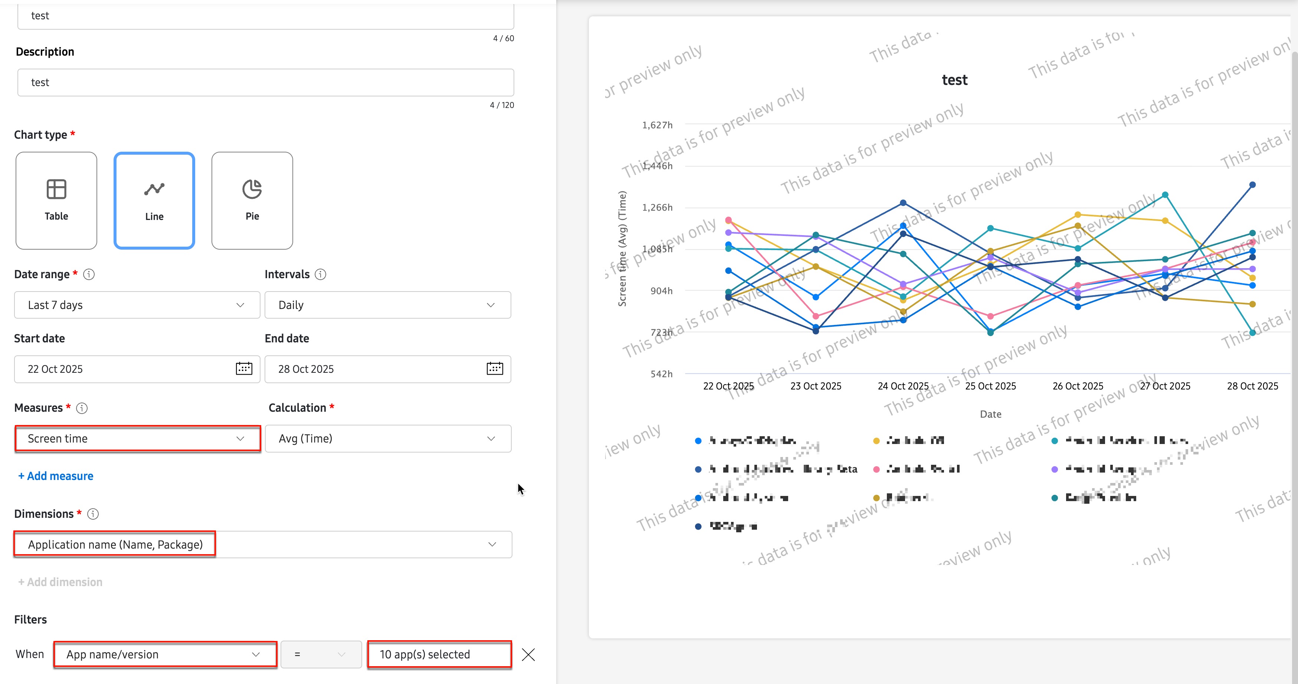This screenshot has height=684, width=1298.
Task: Open the App name/version filter dropdown
Action: click(x=165, y=654)
